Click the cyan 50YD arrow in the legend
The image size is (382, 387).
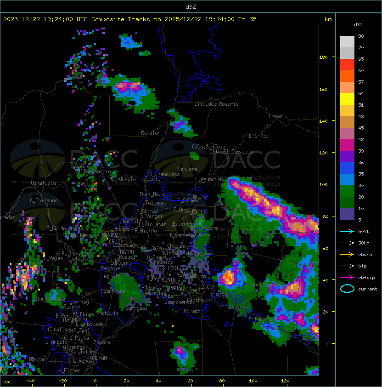pos(347,232)
